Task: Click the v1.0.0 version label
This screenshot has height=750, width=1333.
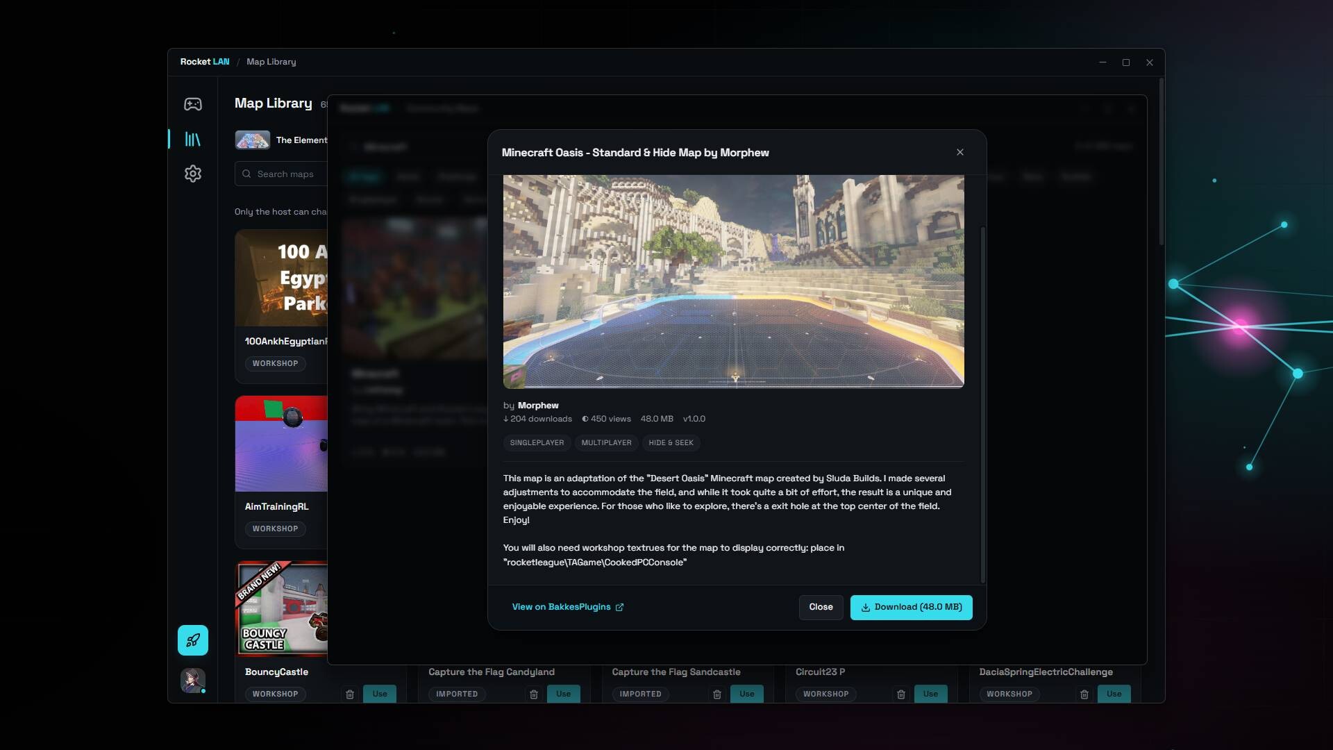Action: 694,419
